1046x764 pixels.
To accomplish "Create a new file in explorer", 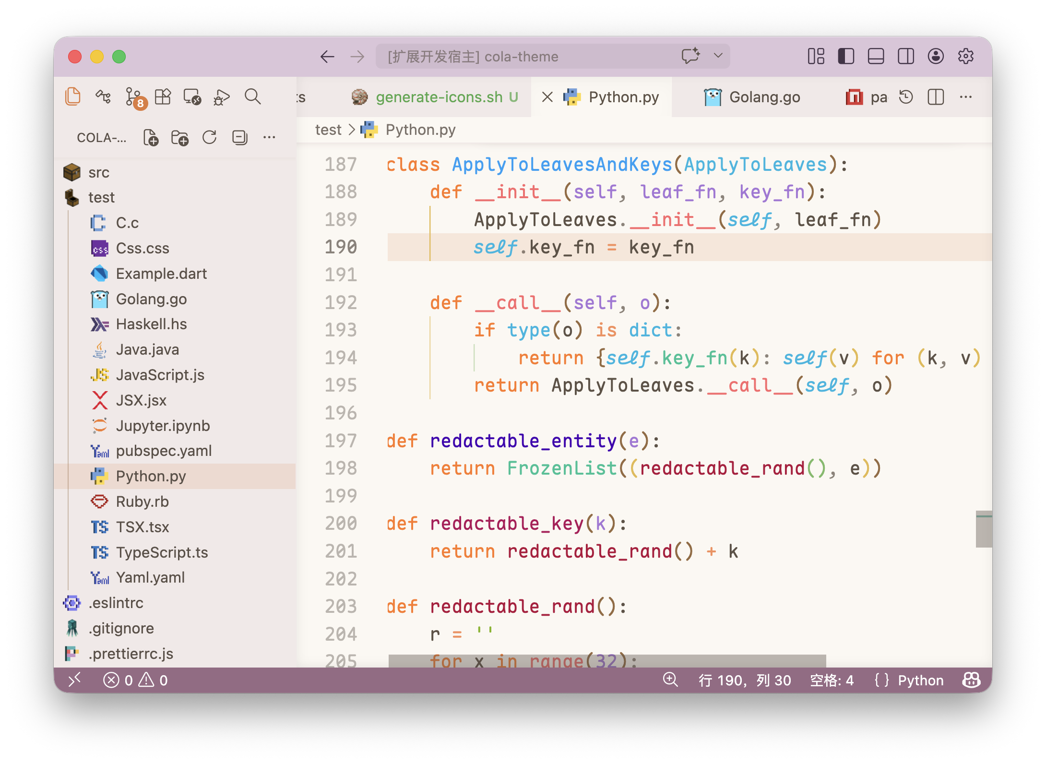I will click(x=151, y=138).
